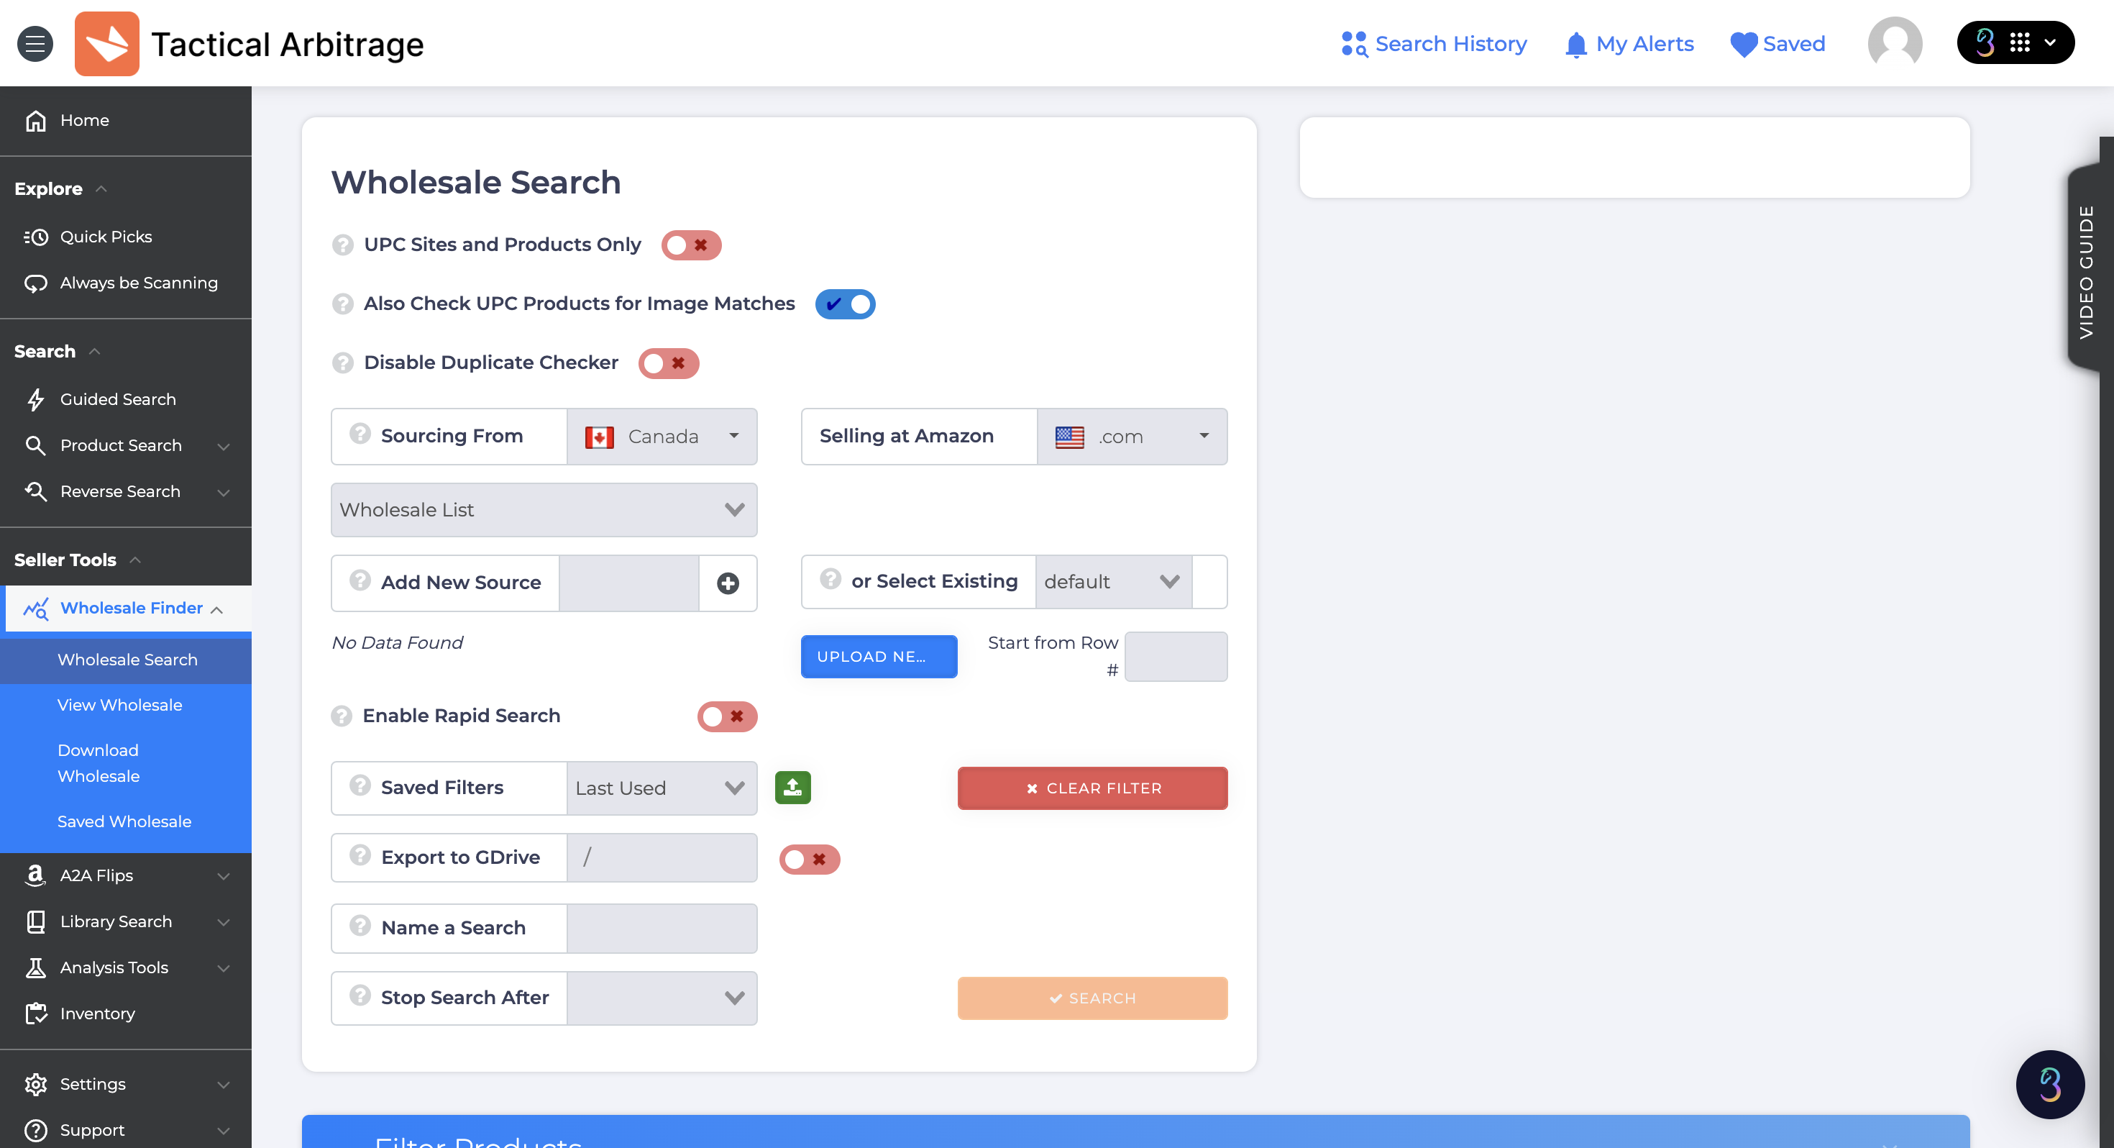The image size is (2114, 1148).
Task: Click help icon for Also Check UPC Products
Action: pos(342,304)
